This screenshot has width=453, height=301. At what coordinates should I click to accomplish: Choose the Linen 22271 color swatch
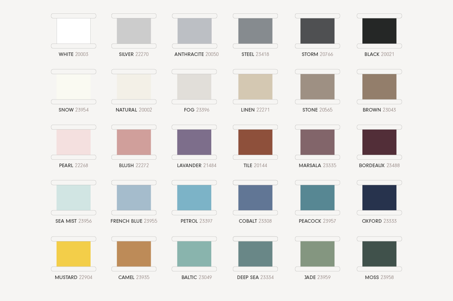pos(255,87)
